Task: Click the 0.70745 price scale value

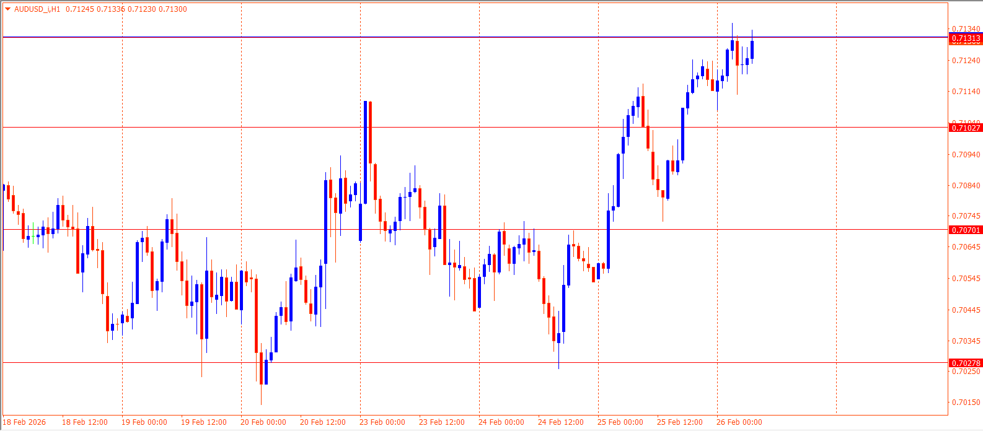Action: (x=966, y=215)
